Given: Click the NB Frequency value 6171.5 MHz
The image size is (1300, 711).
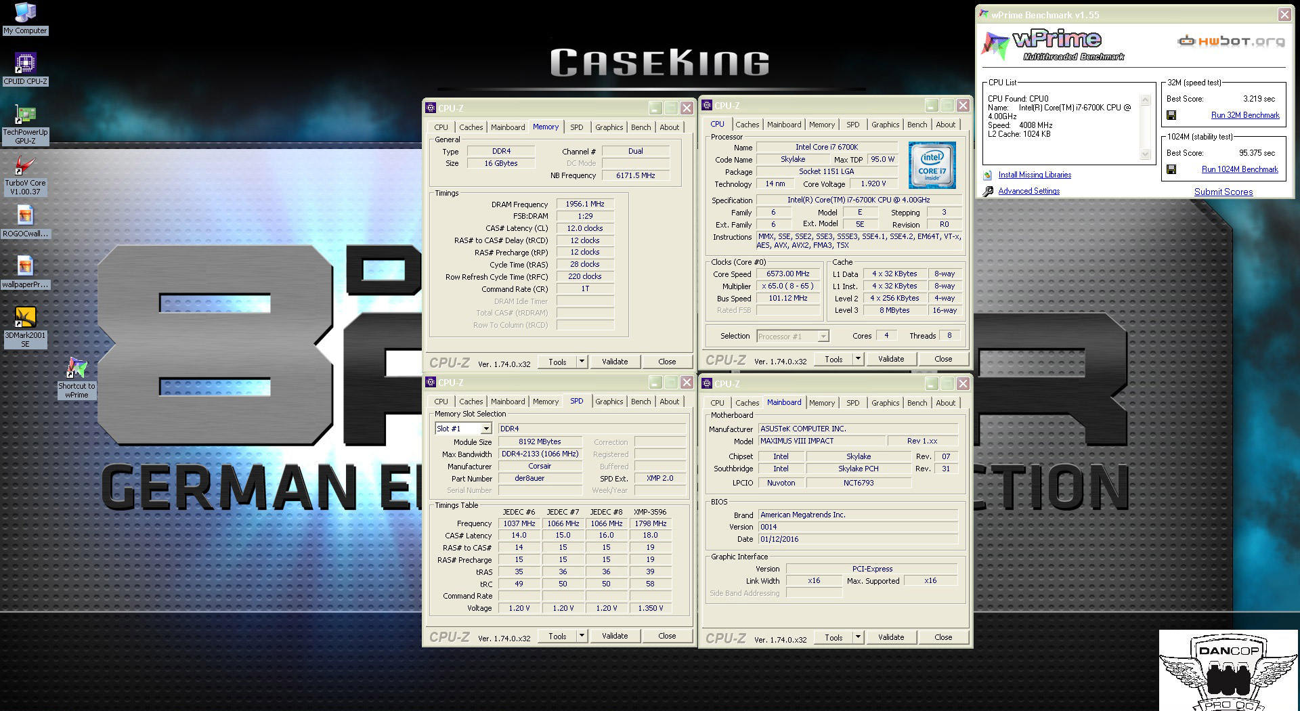Looking at the screenshot, I should click(x=635, y=175).
